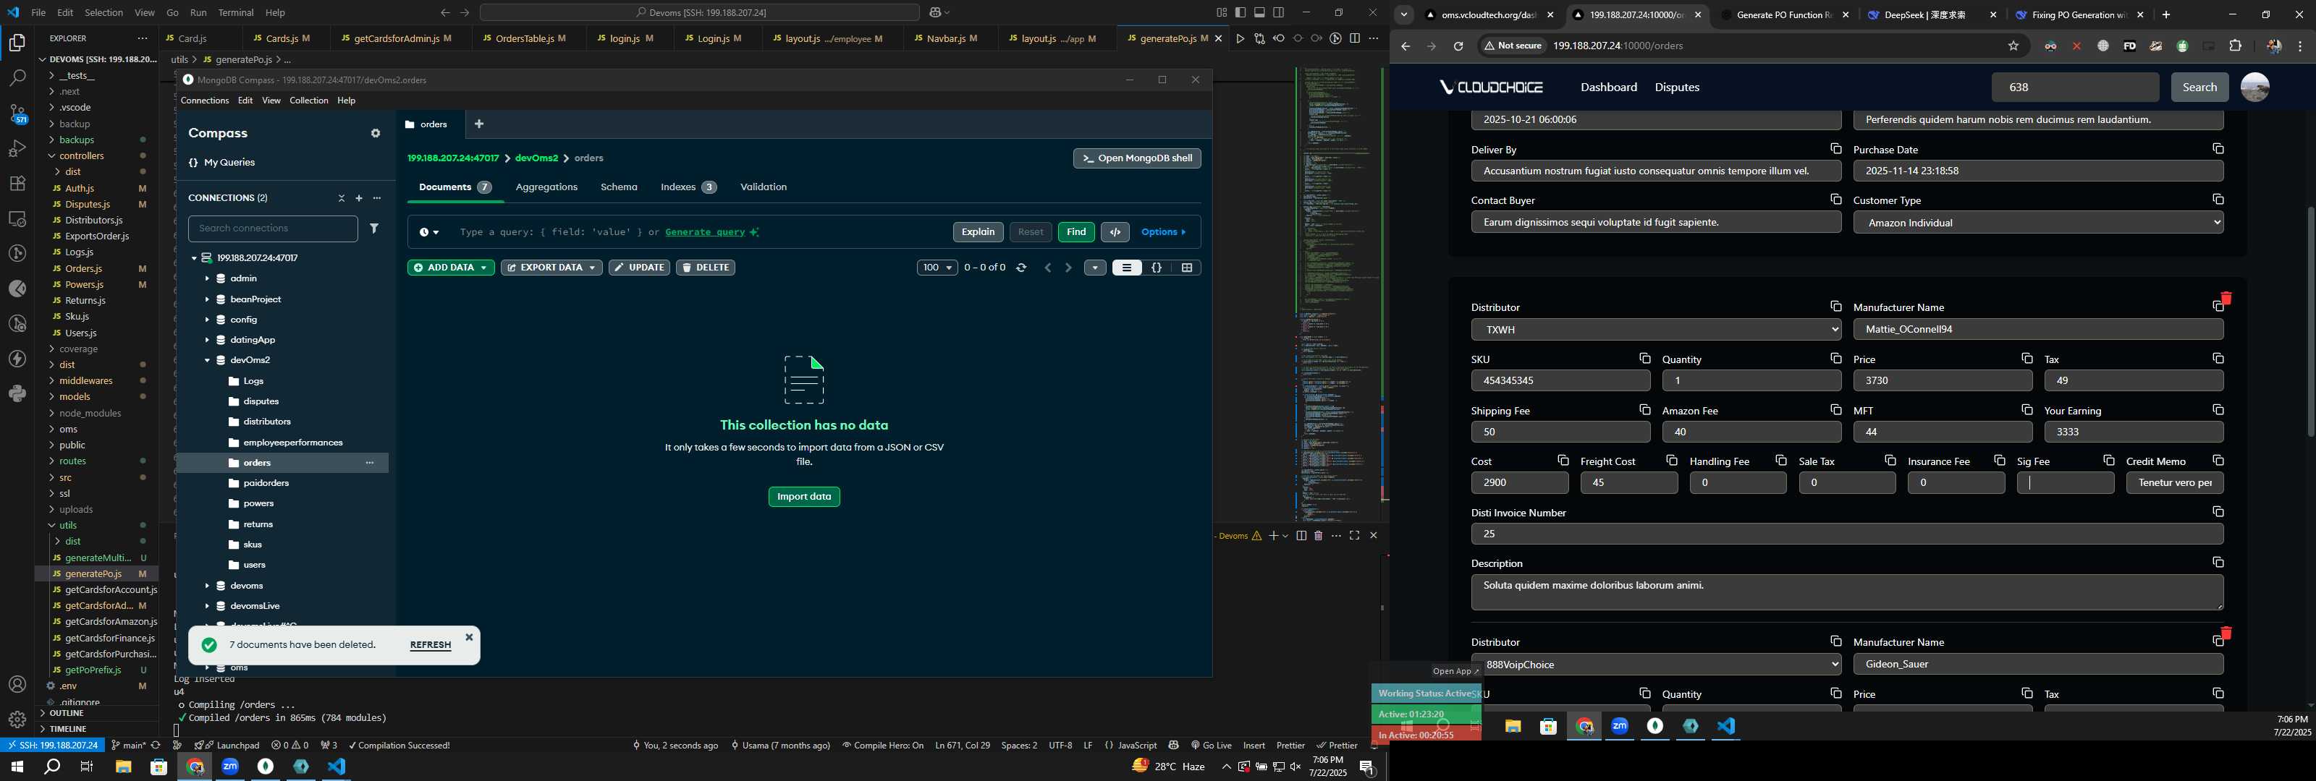Change documents per page from 100

point(937,268)
